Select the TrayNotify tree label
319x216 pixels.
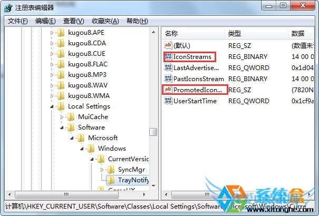click(x=133, y=180)
